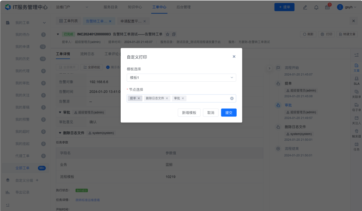Close the 自定义打印 dialog
The width and height of the screenshot is (362, 211).
[234, 57]
